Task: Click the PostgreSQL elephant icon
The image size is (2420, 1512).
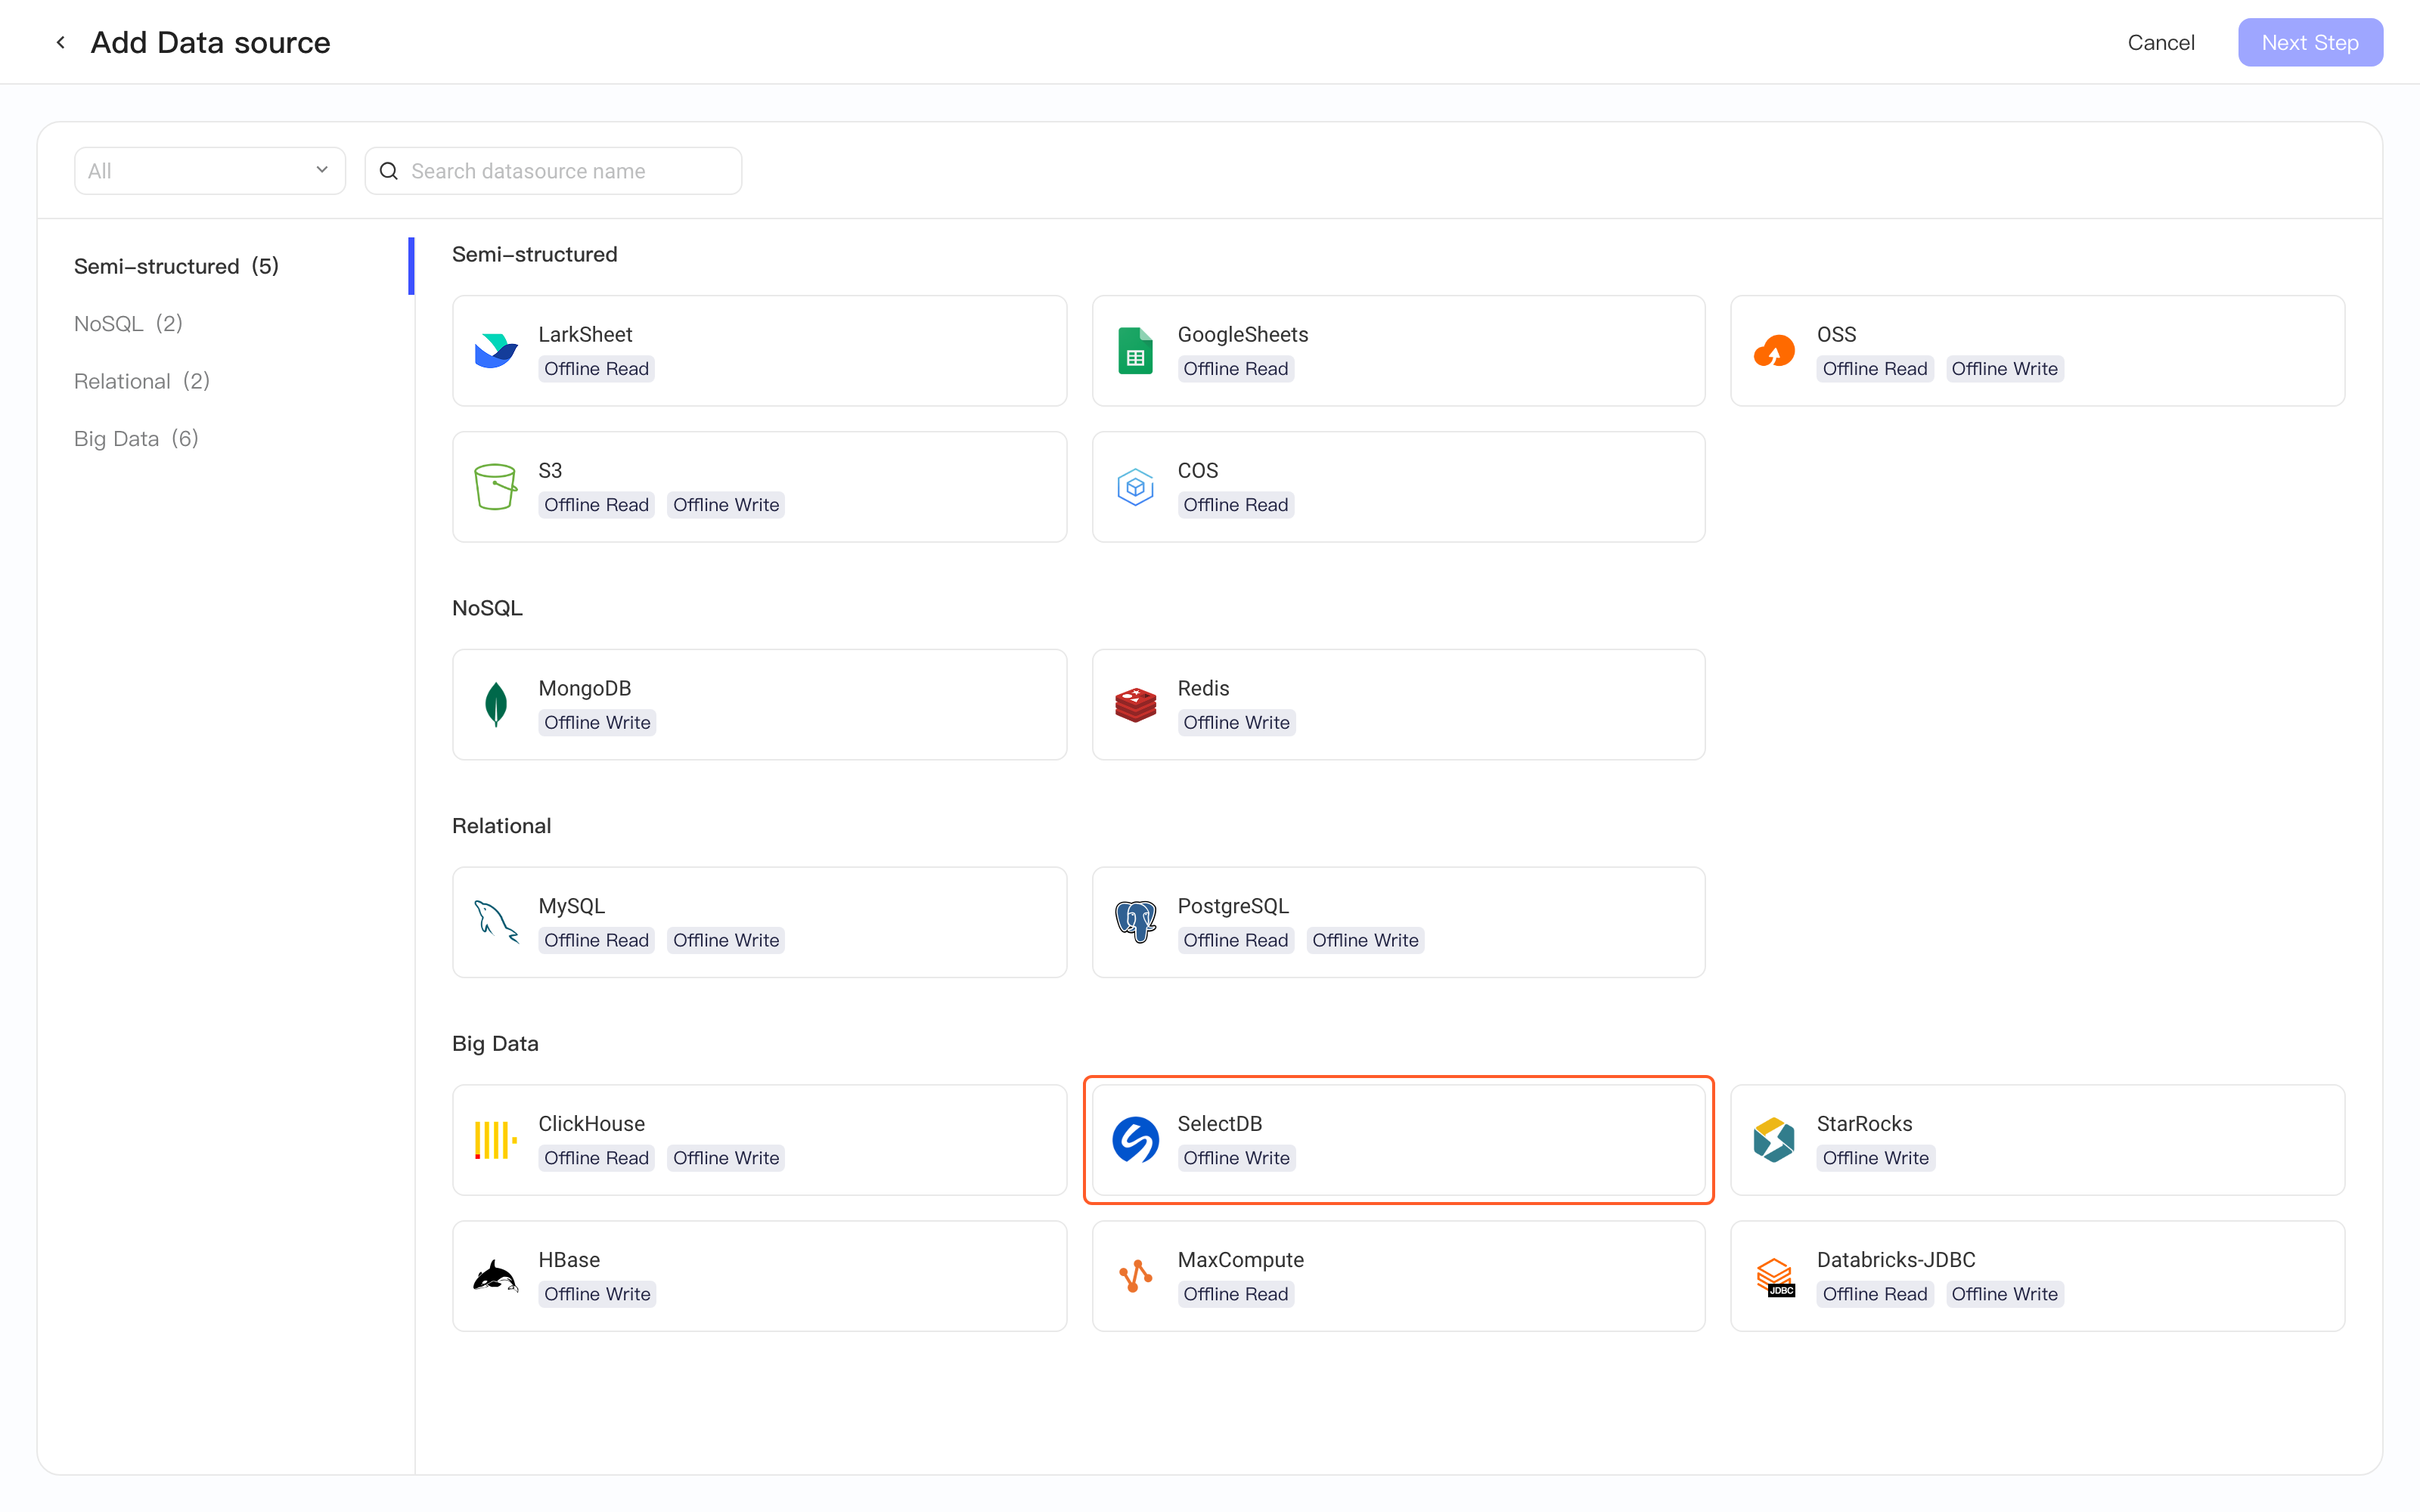Action: (x=1135, y=922)
